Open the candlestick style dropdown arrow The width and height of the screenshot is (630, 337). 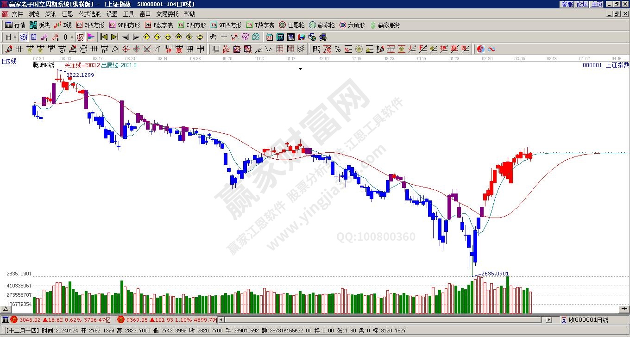coord(72,37)
